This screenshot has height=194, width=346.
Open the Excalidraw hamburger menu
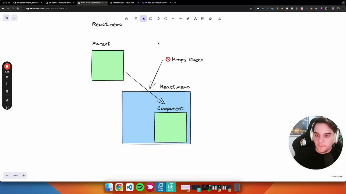pos(14,18)
